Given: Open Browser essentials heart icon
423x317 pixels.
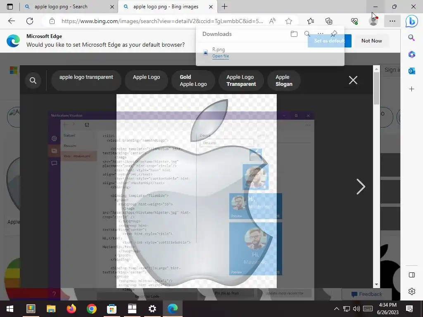Looking at the screenshot, I should tap(354, 21).
